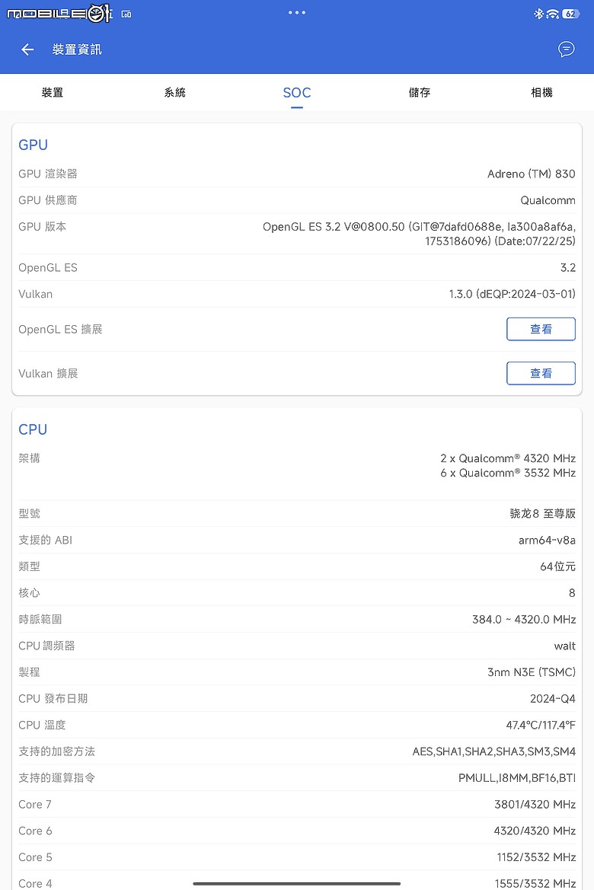Tap the battery level indicator
594x890 pixels.
(x=570, y=14)
